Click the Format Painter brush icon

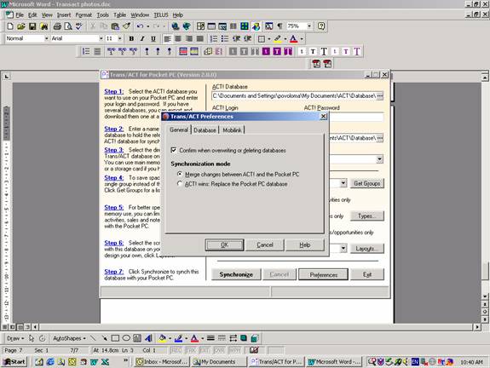(x=126, y=26)
